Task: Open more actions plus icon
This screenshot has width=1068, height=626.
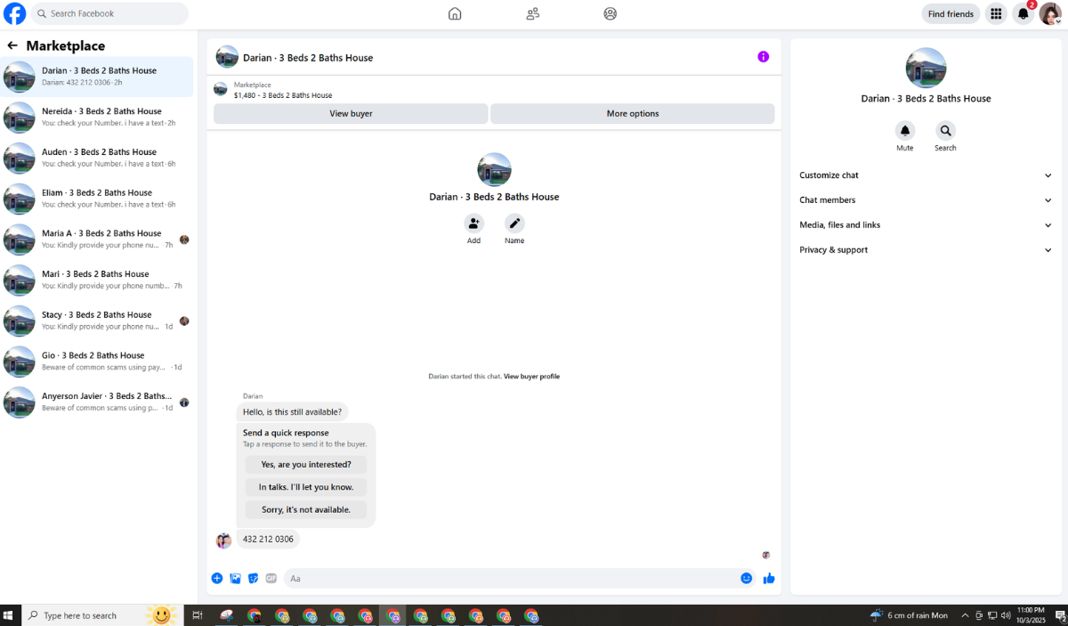Action: (x=217, y=578)
